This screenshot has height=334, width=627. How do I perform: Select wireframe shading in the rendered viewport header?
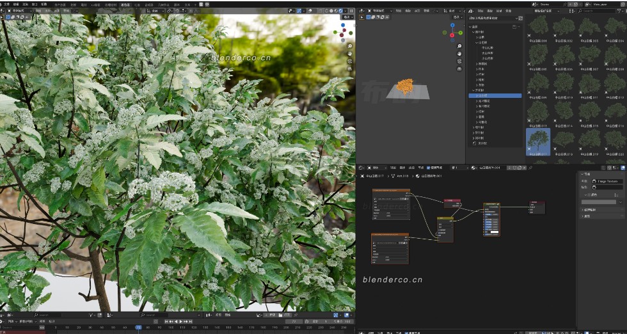pos(327,11)
